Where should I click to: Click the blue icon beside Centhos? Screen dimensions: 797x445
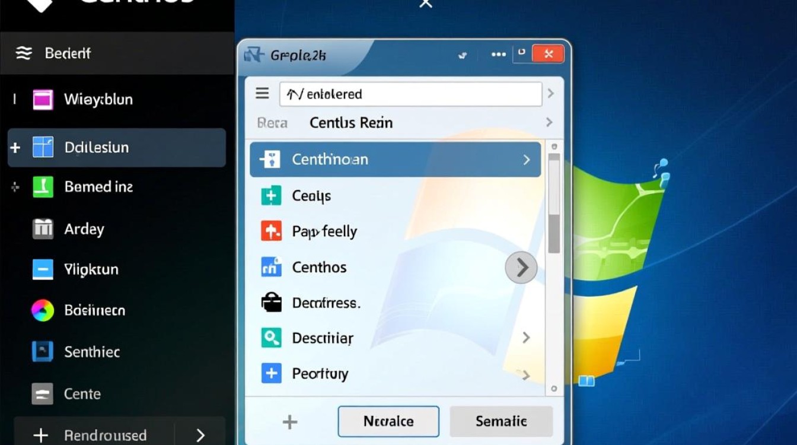(x=271, y=267)
